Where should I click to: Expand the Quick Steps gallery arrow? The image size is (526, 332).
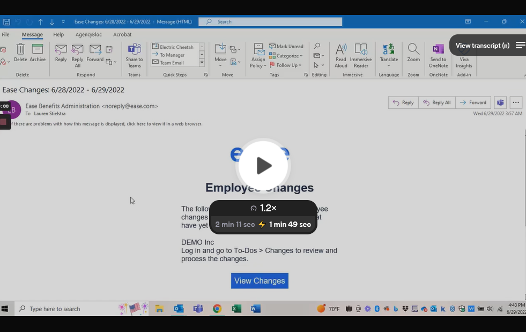[202, 62]
